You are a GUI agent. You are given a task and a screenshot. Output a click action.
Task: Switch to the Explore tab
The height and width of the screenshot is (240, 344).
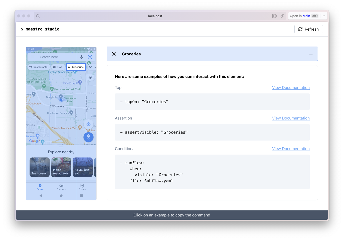[x=40, y=187]
